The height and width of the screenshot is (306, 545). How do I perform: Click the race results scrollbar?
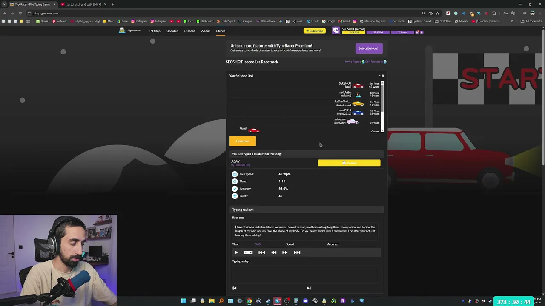point(382,106)
